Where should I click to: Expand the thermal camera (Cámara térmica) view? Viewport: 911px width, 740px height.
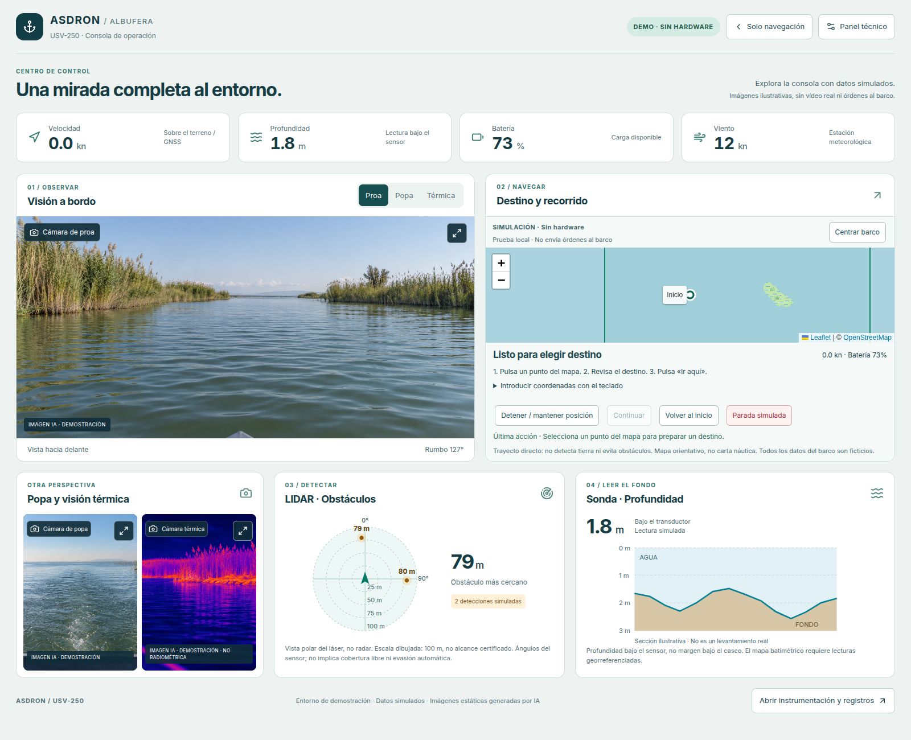(x=243, y=531)
